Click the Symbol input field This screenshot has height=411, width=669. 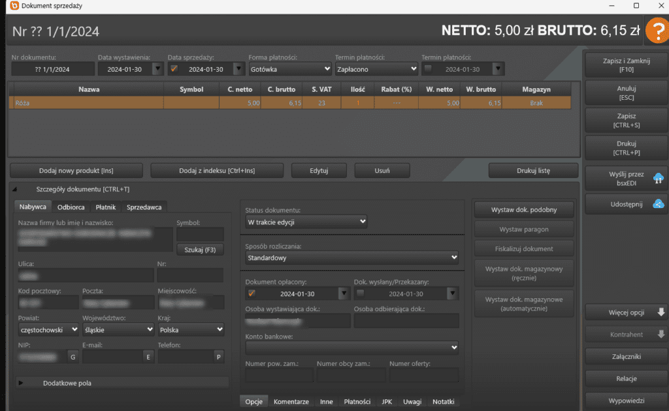(200, 234)
